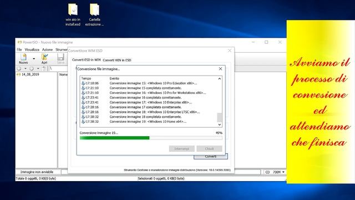Click the Chiudi button
The image size is (355, 200).
tap(209, 149)
